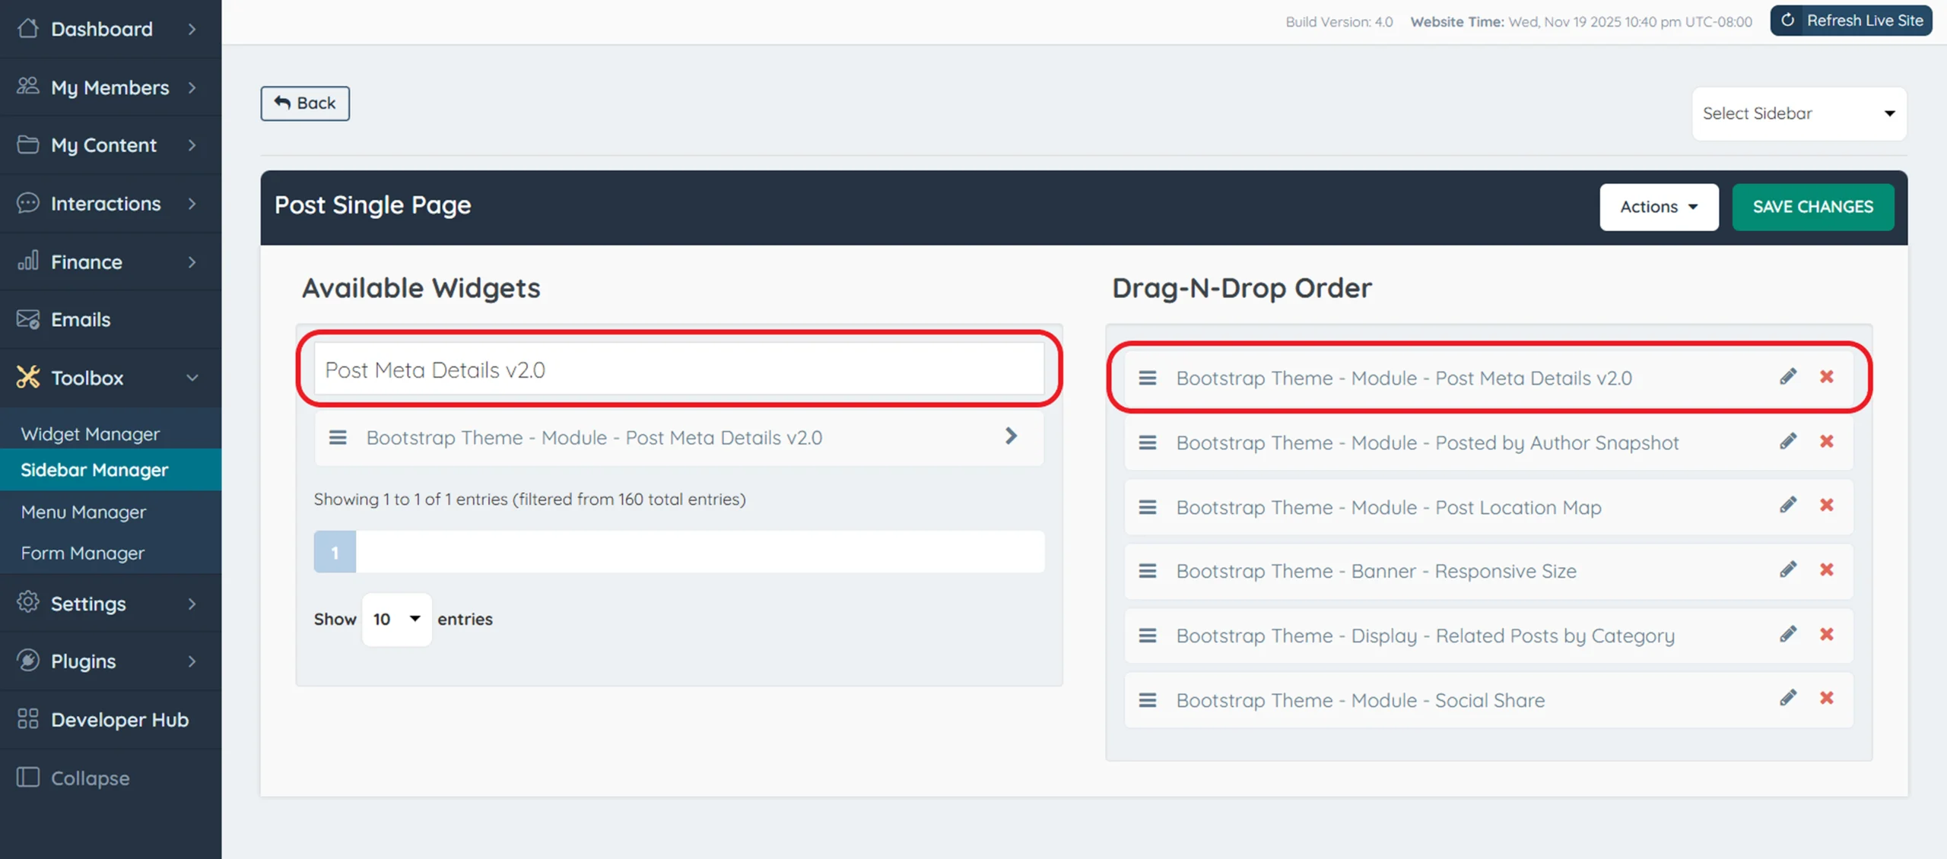Open the Actions dropdown menu
Image resolution: width=1947 pixels, height=859 pixels.
click(x=1658, y=207)
